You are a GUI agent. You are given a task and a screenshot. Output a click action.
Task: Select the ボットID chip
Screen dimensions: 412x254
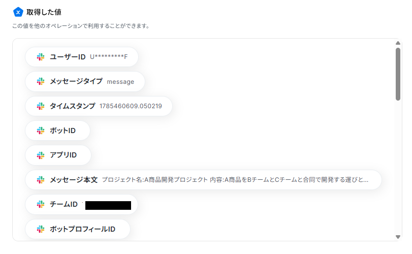point(57,131)
